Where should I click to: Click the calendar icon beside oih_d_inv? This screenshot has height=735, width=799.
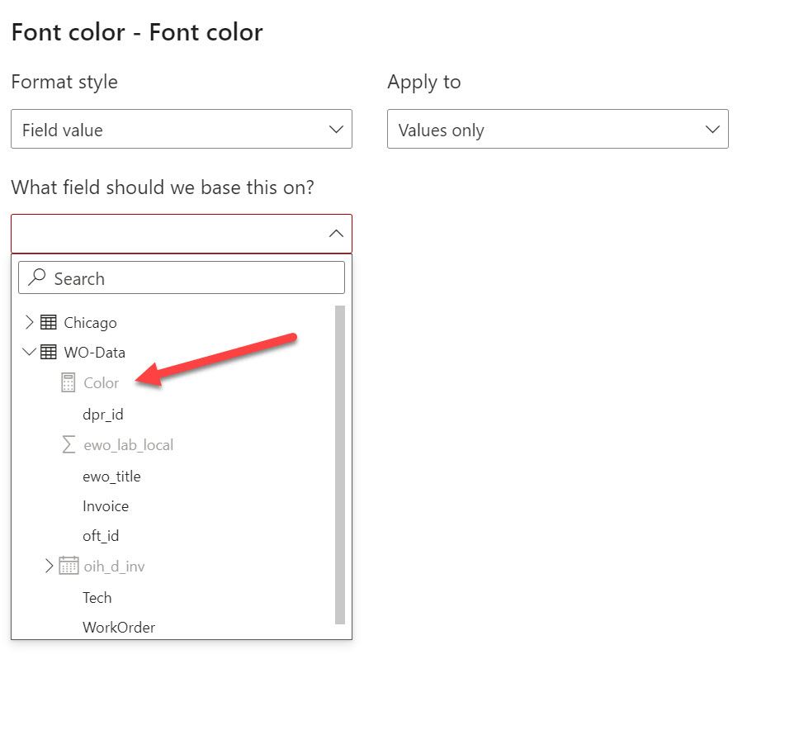point(69,565)
